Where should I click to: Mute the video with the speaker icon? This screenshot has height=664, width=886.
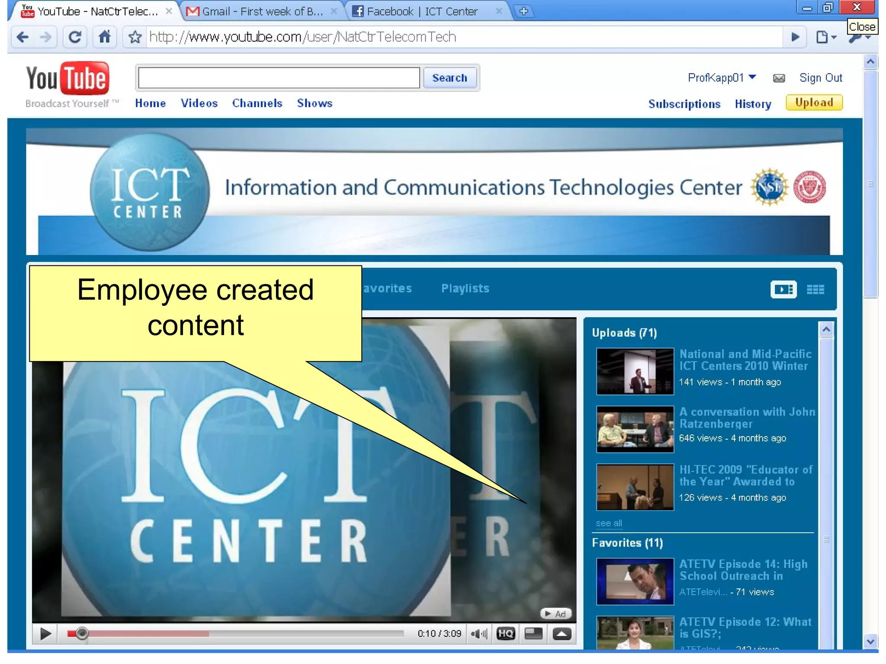coord(479,634)
